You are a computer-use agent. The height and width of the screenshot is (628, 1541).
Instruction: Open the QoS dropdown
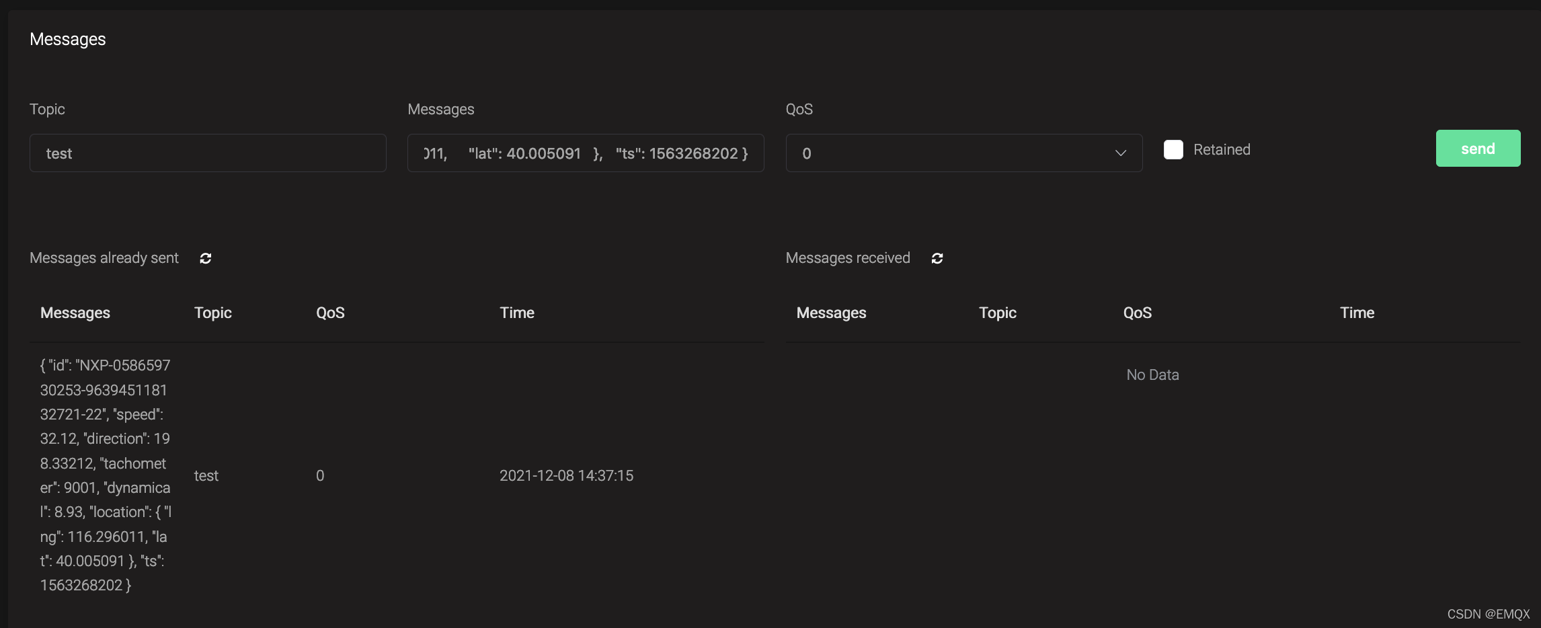point(963,153)
